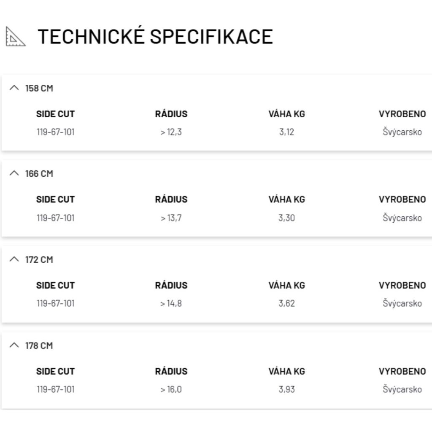Screen dimensions: 432x432
Task: Click the 166 CM section title
Action: point(39,174)
